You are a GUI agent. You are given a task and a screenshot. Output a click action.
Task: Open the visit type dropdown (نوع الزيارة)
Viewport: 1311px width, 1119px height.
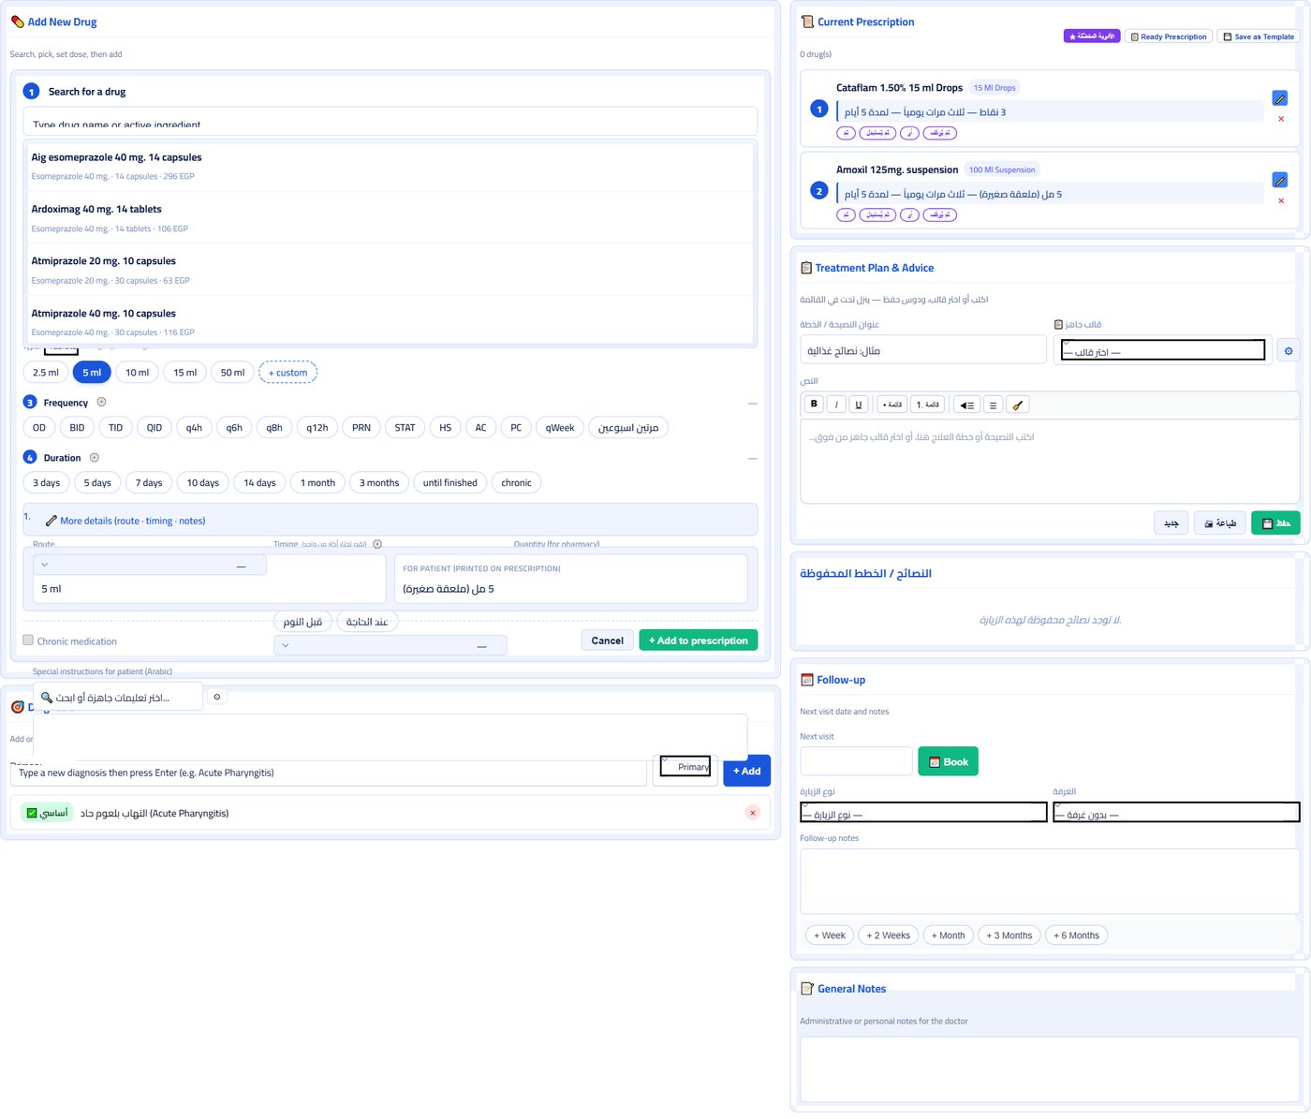point(924,813)
